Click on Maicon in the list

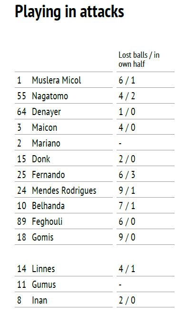pyautogui.click(x=44, y=127)
